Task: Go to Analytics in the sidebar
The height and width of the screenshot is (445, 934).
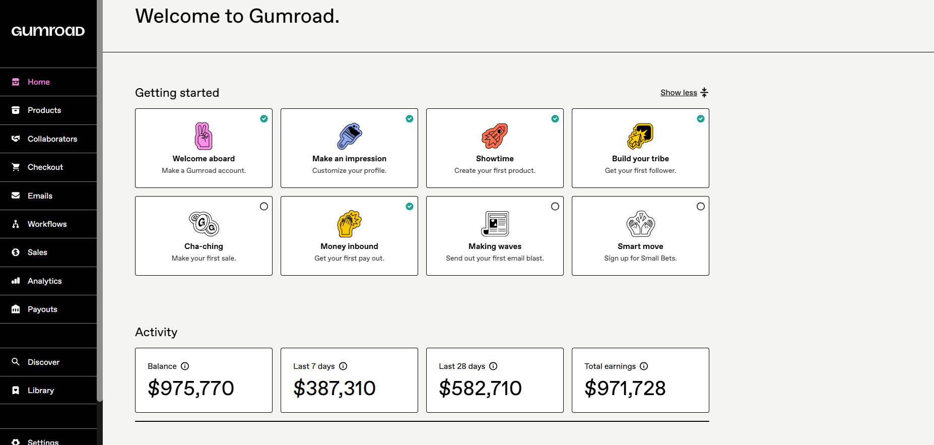Action: pos(44,281)
